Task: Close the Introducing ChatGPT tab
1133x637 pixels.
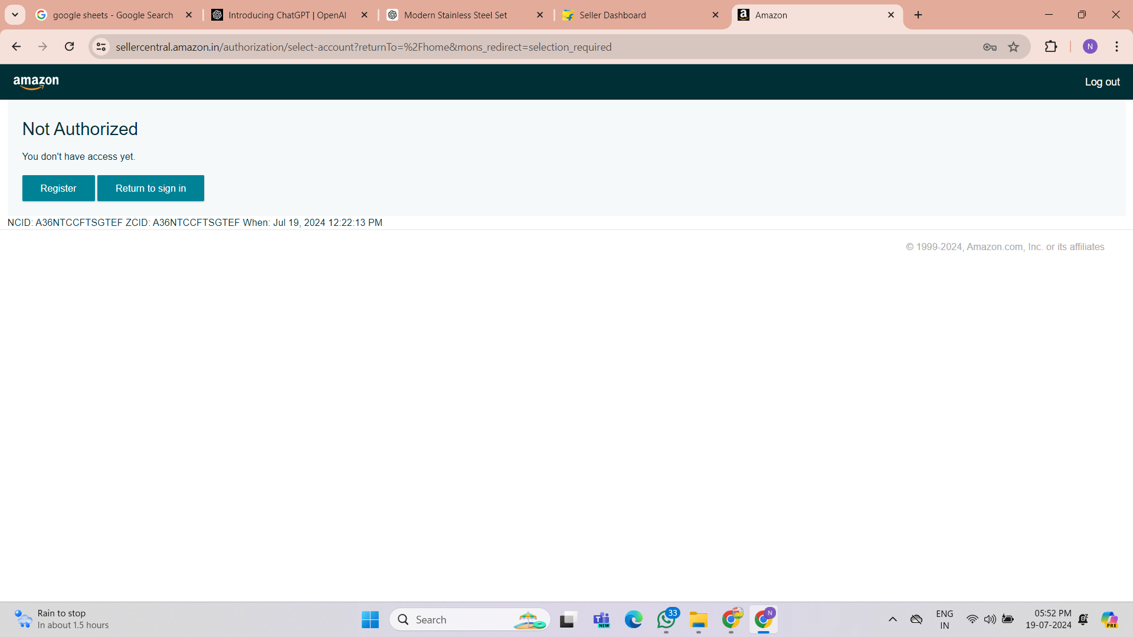Action: [365, 15]
